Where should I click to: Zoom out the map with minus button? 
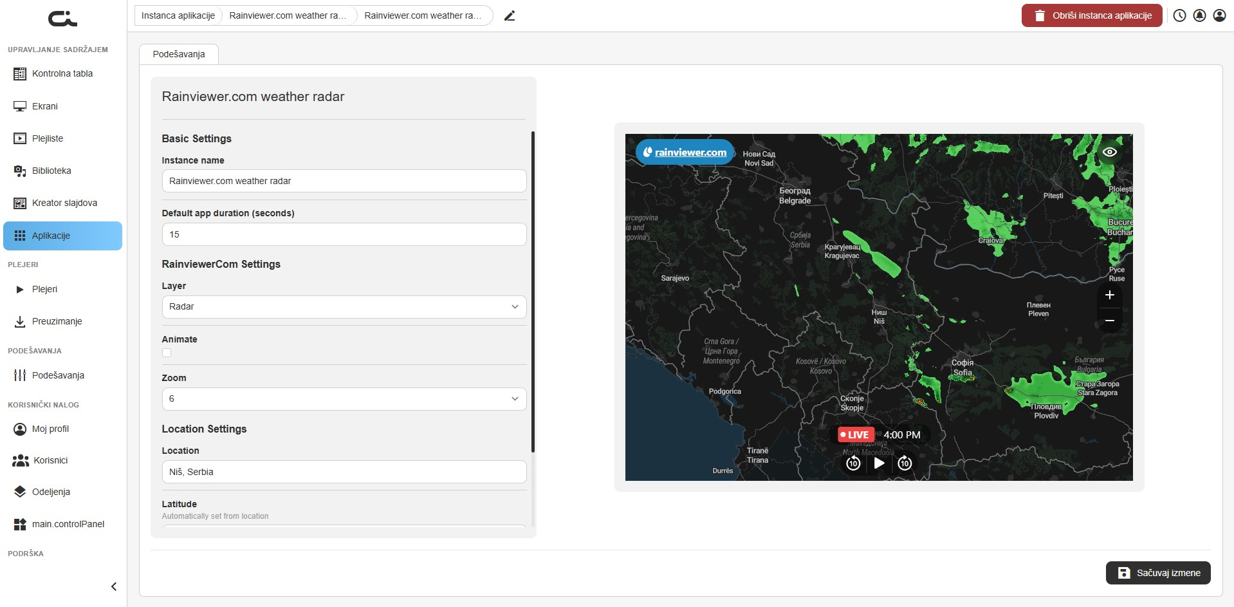1109,320
